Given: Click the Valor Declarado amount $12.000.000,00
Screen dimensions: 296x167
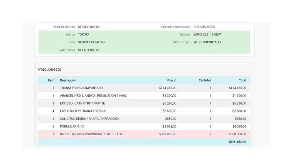Looking at the screenshot, I should (89, 27).
